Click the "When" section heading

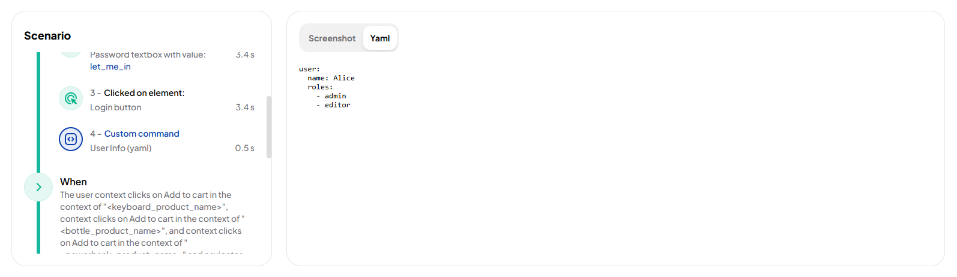pyautogui.click(x=73, y=182)
